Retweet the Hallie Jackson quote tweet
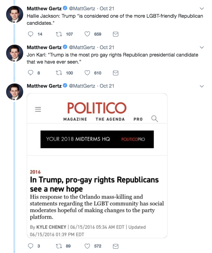Screen dimensions: 212x253 (59, 34)
